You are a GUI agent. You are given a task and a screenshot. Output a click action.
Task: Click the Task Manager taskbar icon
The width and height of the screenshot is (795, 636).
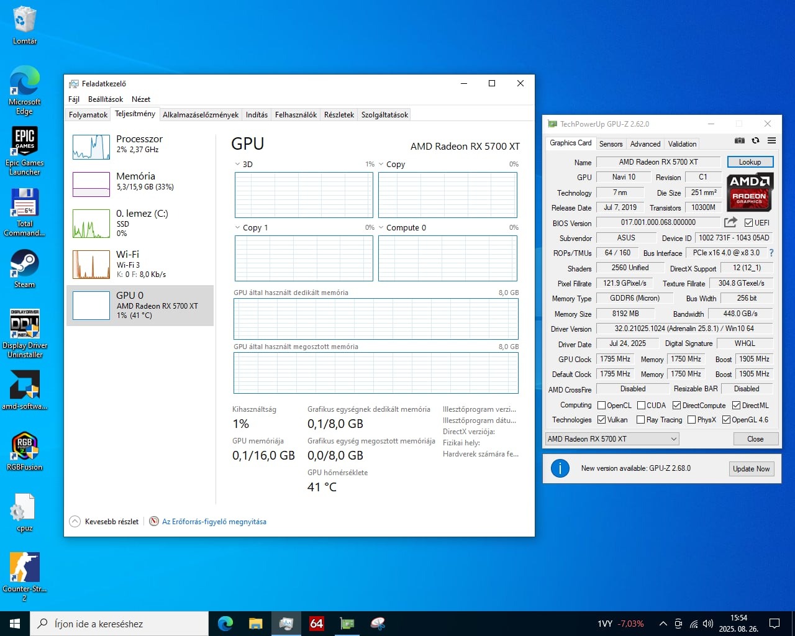(286, 624)
